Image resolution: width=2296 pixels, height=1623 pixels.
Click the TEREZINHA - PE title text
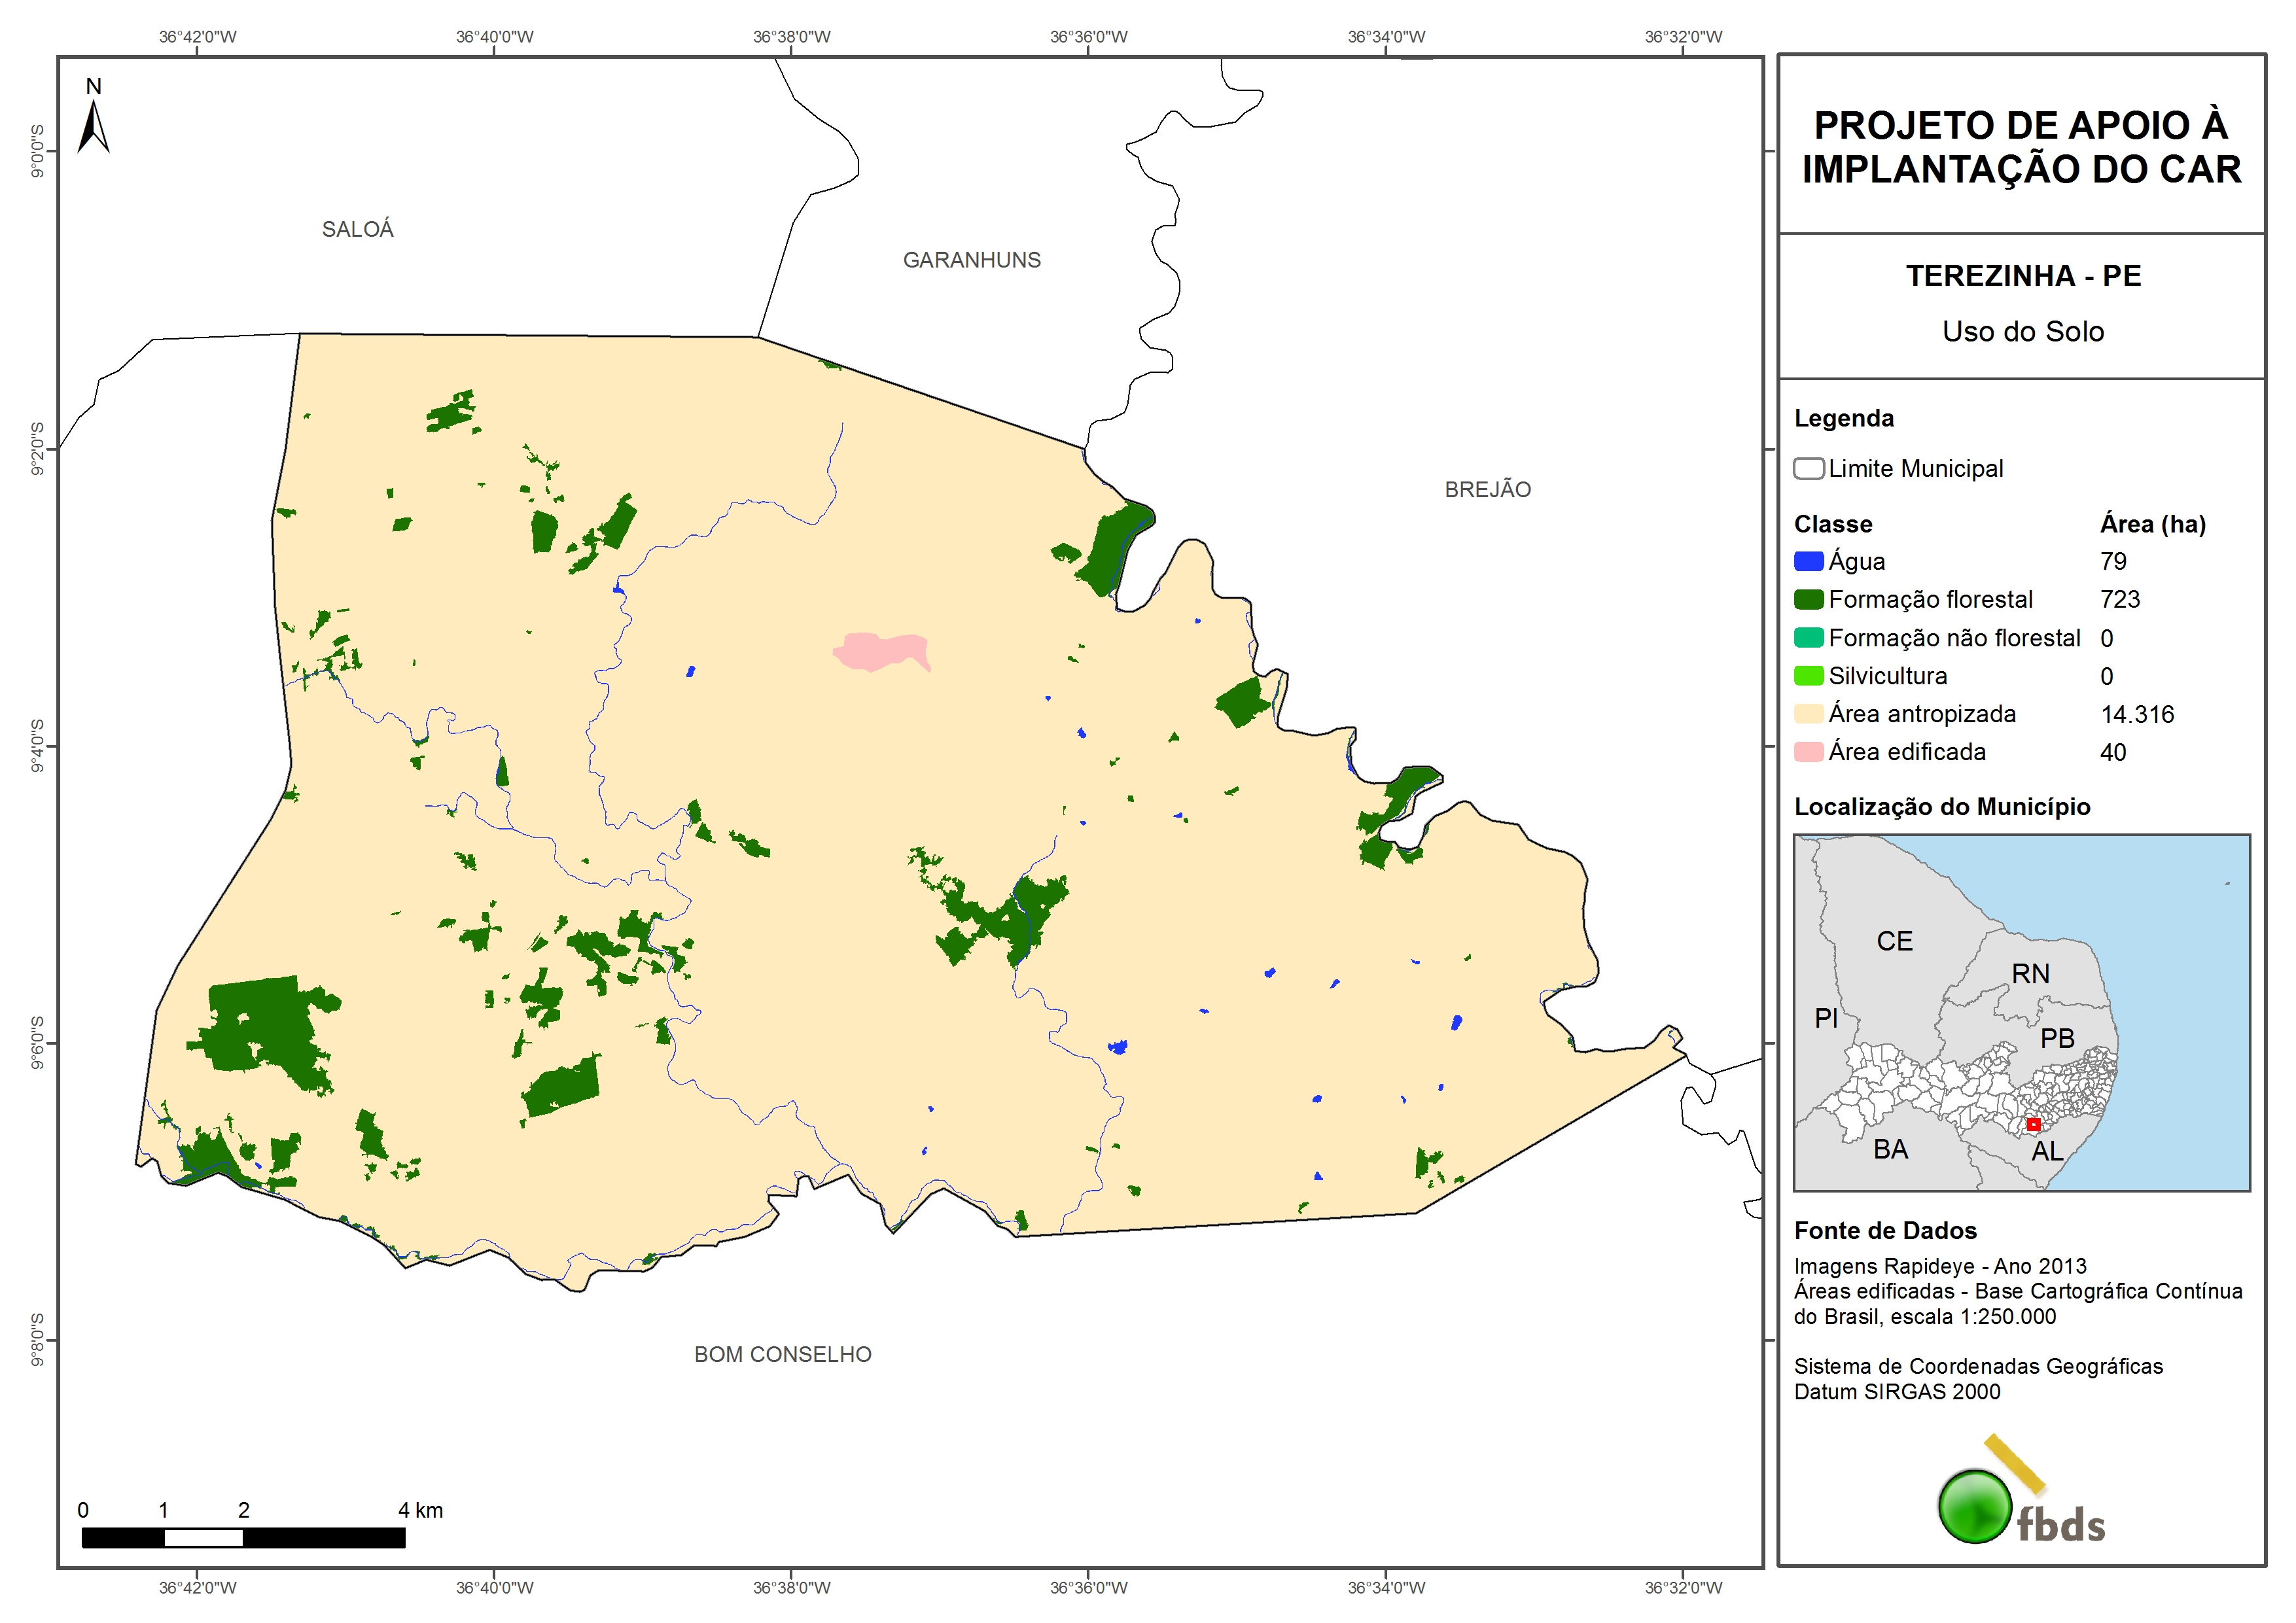2022,276
